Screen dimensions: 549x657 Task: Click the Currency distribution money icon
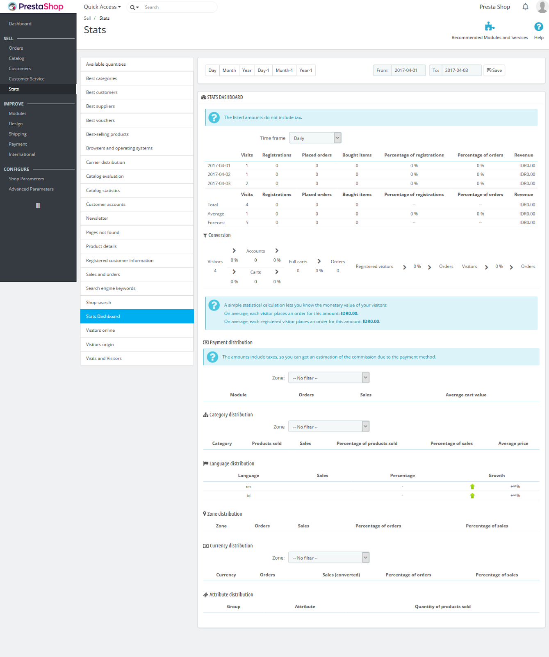(x=206, y=546)
